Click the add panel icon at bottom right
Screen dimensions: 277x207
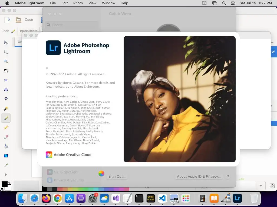tap(272, 185)
